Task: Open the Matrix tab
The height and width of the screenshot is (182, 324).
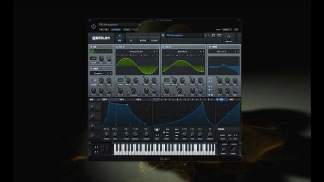Action: point(143,38)
